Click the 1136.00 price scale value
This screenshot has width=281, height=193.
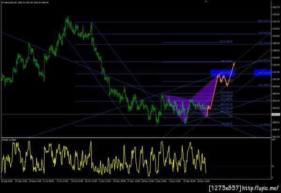pos(276,57)
